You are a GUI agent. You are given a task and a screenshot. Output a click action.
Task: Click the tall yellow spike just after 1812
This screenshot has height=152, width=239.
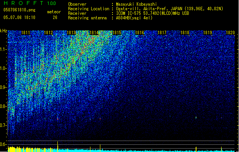58,147
